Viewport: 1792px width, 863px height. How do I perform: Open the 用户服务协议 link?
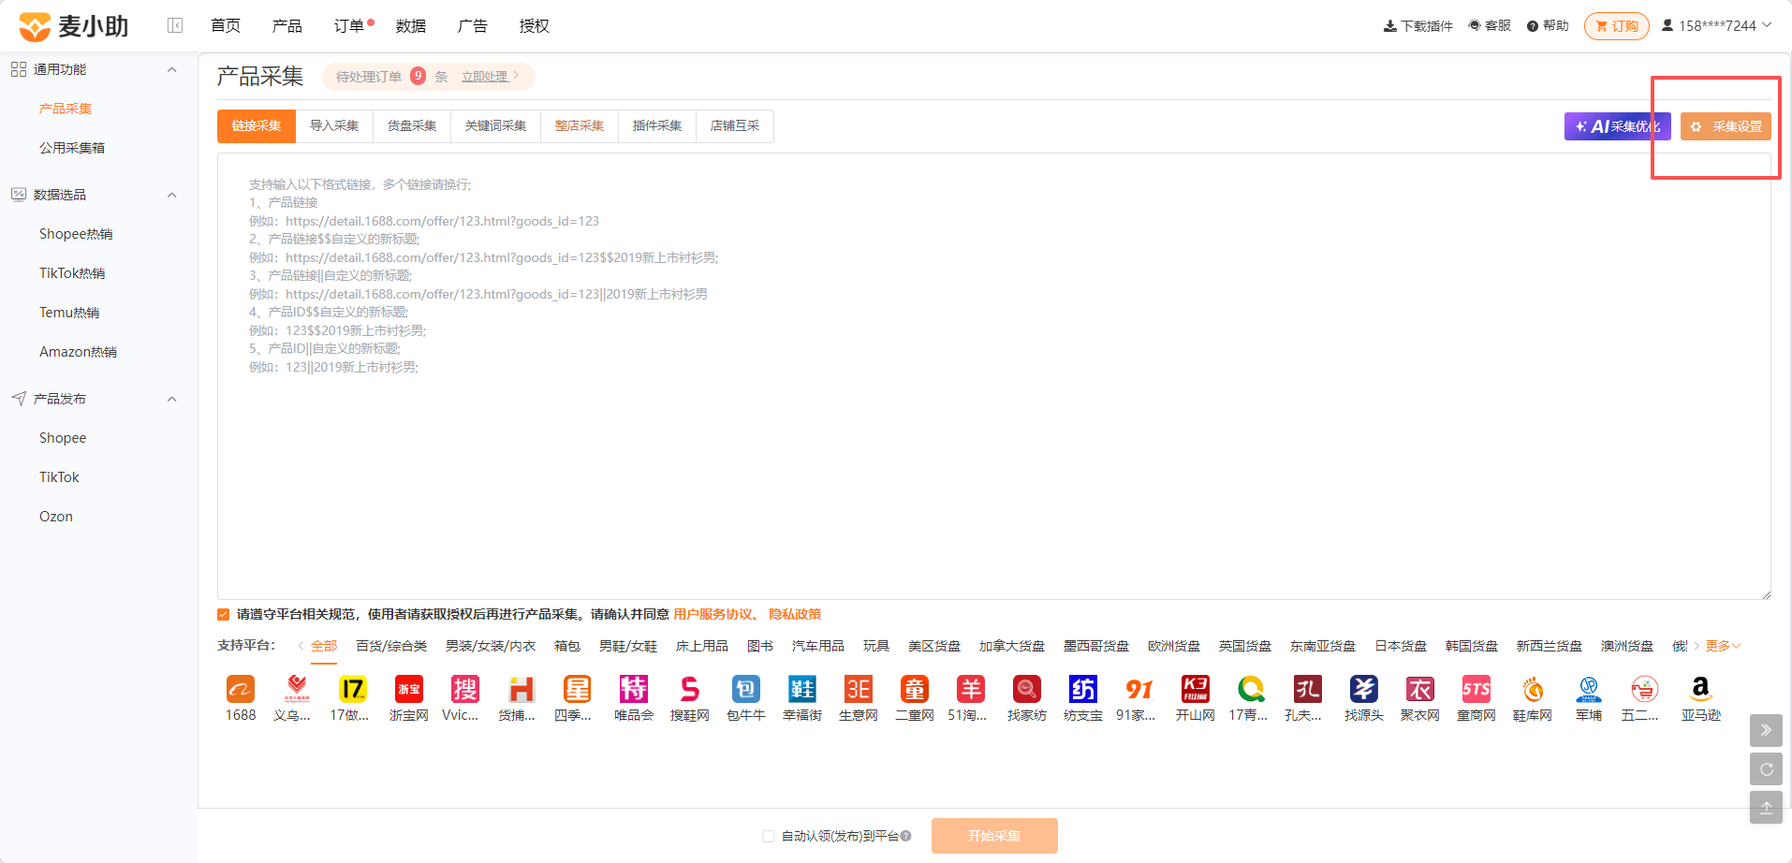click(x=712, y=614)
